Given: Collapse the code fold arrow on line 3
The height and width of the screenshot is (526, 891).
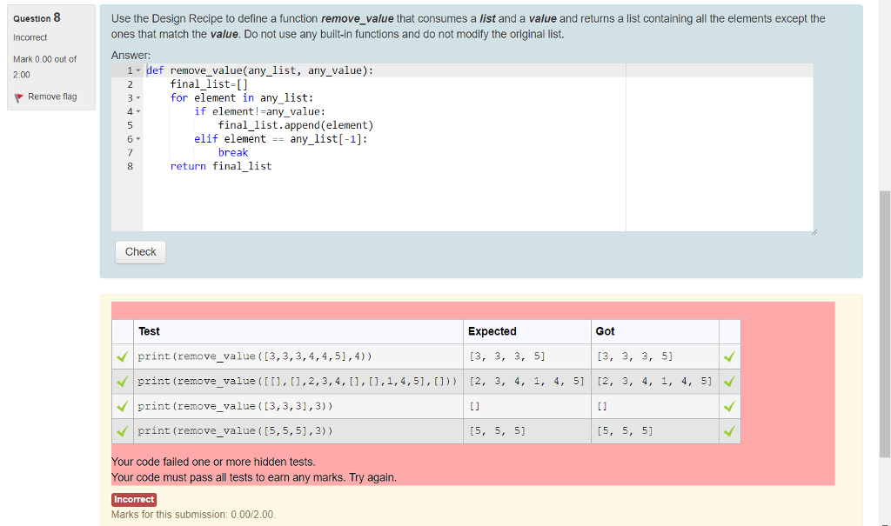Looking at the screenshot, I should click(x=138, y=97).
